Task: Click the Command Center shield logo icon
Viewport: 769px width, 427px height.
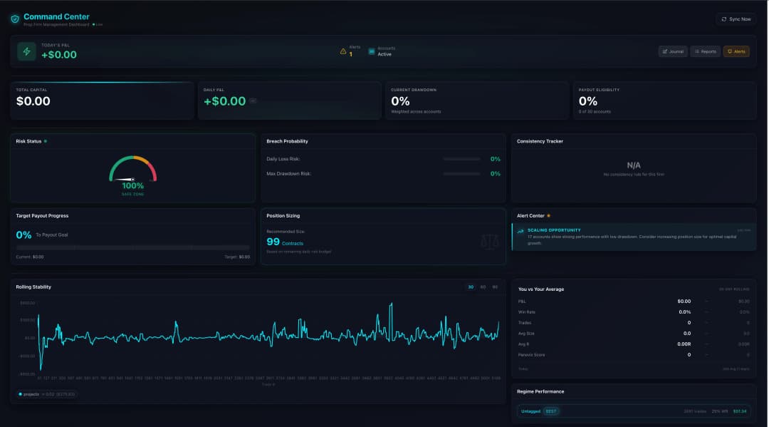Action: pyautogui.click(x=14, y=19)
